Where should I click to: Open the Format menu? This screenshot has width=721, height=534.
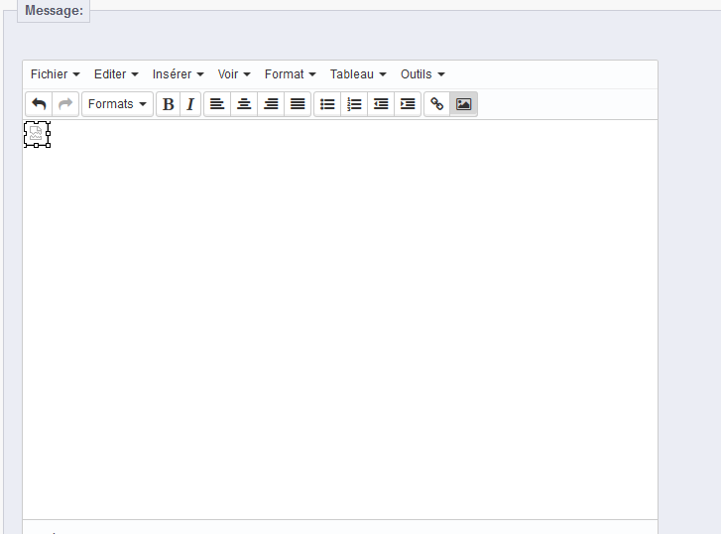coord(291,74)
